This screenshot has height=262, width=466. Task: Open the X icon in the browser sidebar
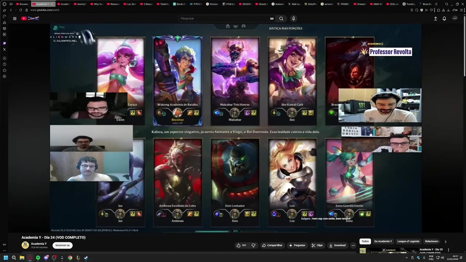4,49
